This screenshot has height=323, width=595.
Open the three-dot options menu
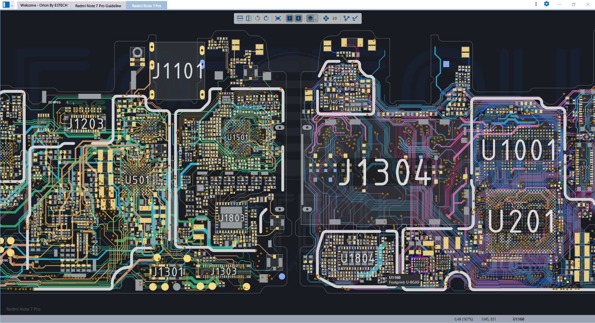tap(536, 4)
